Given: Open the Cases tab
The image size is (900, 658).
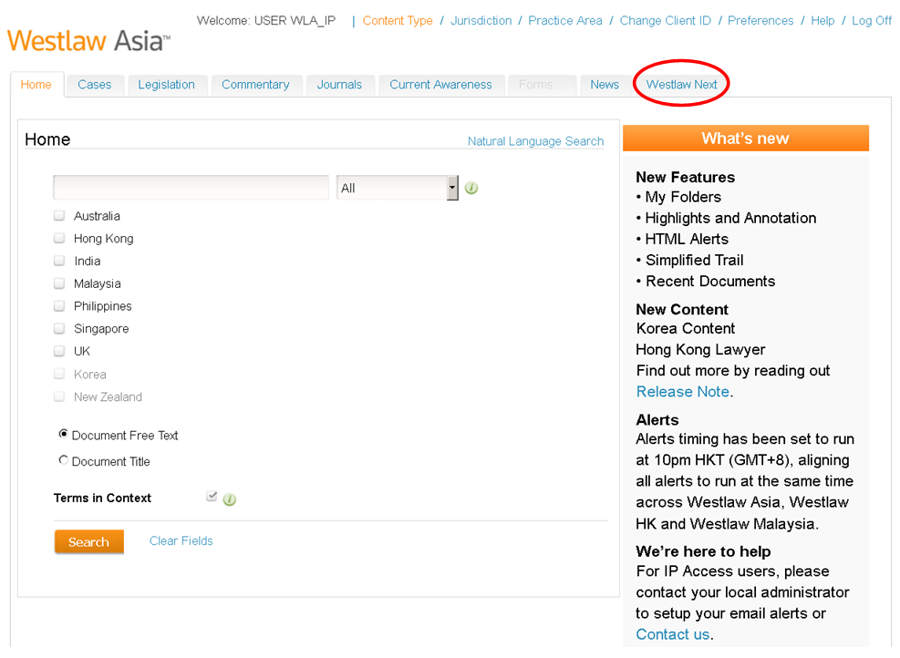Looking at the screenshot, I should (95, 85).
